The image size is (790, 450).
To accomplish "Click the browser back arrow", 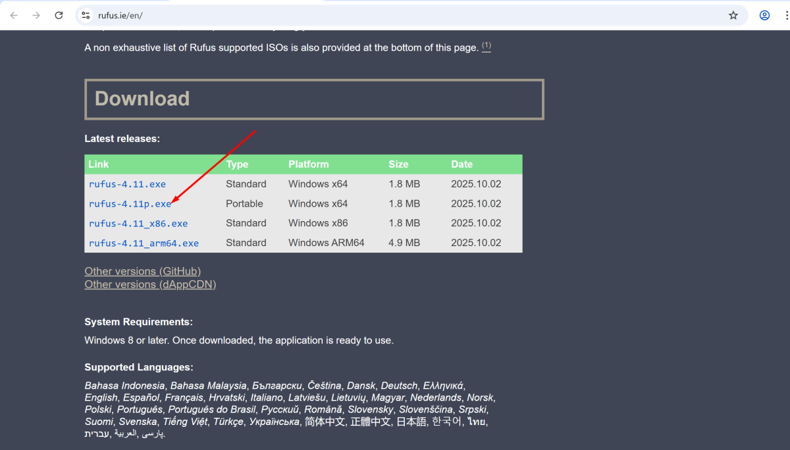I will (14, 15).
